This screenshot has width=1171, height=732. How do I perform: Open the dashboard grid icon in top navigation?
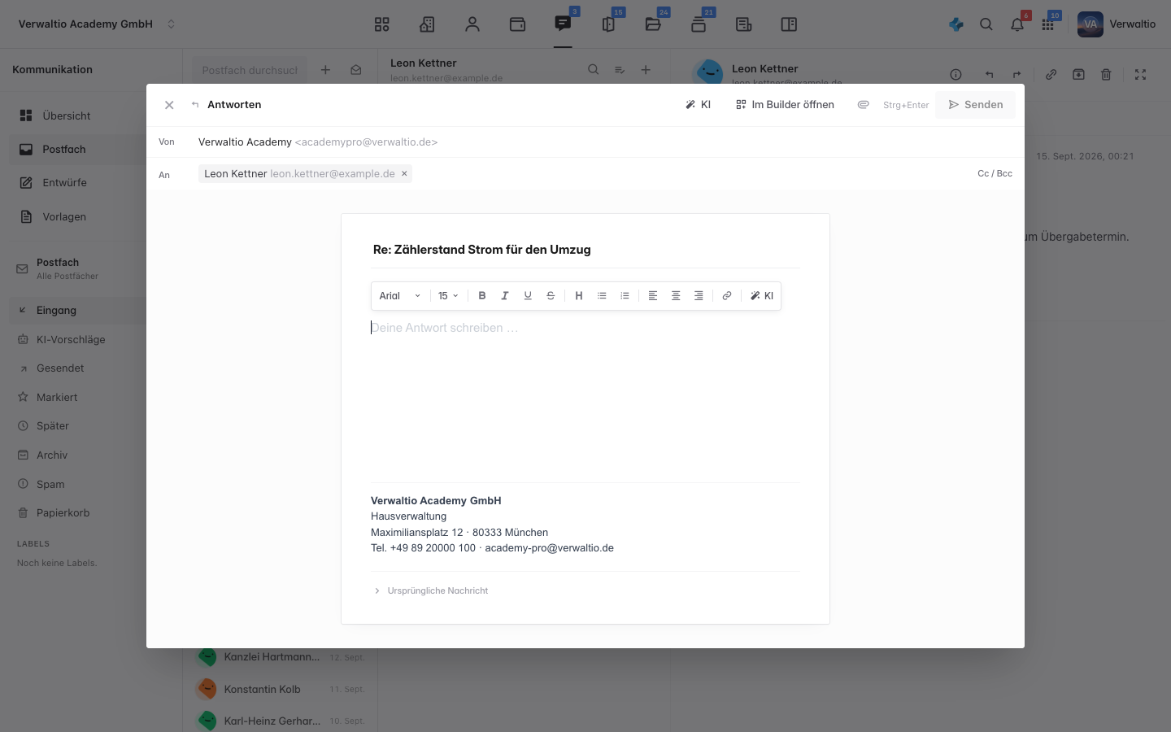pyautogui.click(x=382, y=24)
